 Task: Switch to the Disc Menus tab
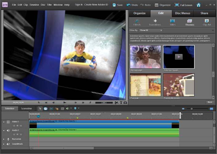(x=182, y=13)
